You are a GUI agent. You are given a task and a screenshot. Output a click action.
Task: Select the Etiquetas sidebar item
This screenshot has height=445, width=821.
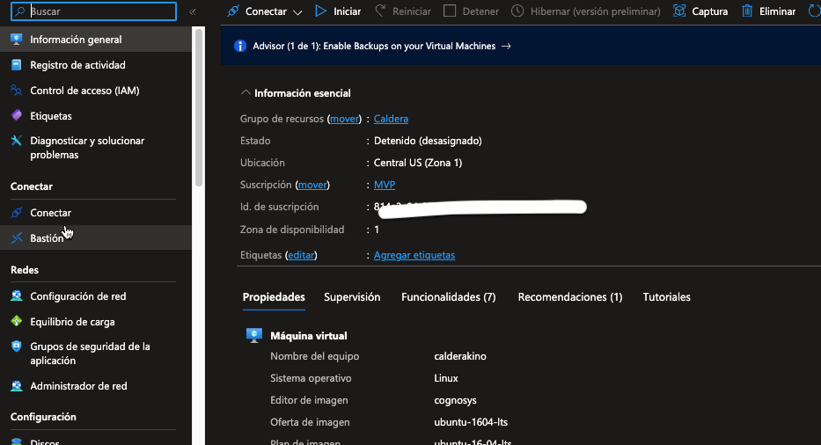51,116
